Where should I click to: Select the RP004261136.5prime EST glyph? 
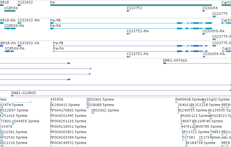click(x=51, y=124)
